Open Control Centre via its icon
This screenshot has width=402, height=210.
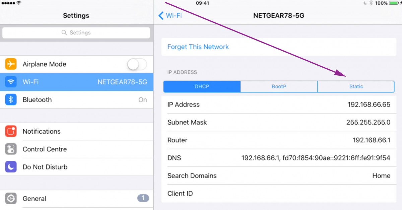[11, 149]
